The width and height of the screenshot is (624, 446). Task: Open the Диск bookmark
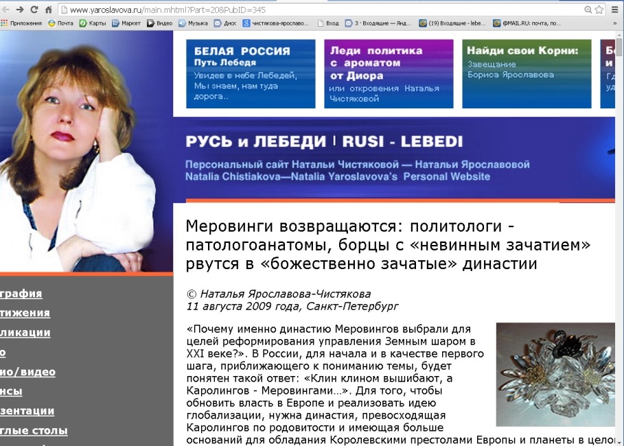click(x=225, y=23)
